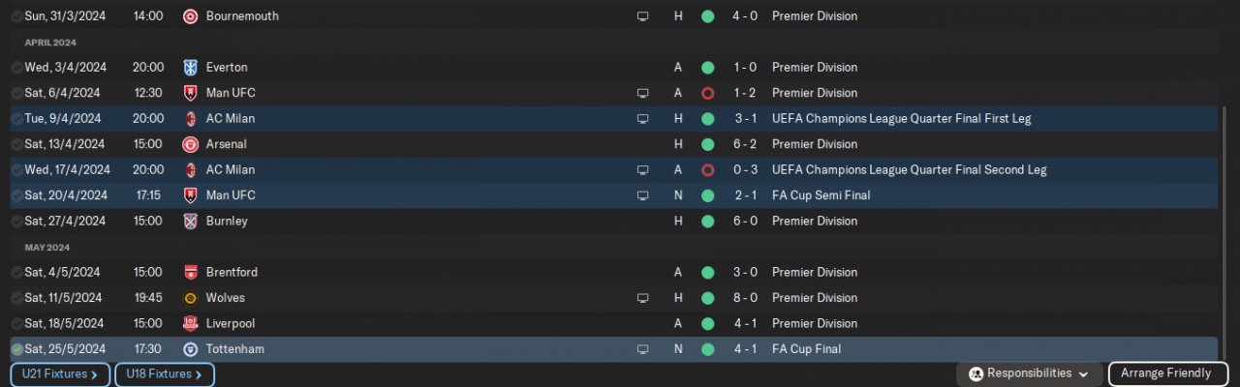
Task: Expand the U21 Fixtures chevron button
Action: click(x=60, y=374)
